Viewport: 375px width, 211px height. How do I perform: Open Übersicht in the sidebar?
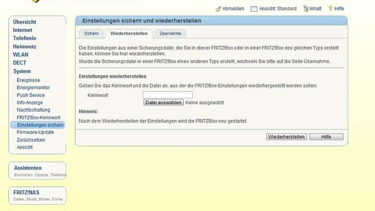point(25,22)
